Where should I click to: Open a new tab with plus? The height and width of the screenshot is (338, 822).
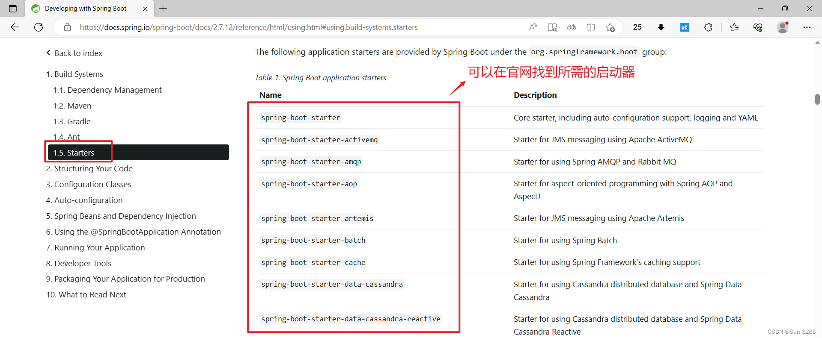(x=163, y=9)
